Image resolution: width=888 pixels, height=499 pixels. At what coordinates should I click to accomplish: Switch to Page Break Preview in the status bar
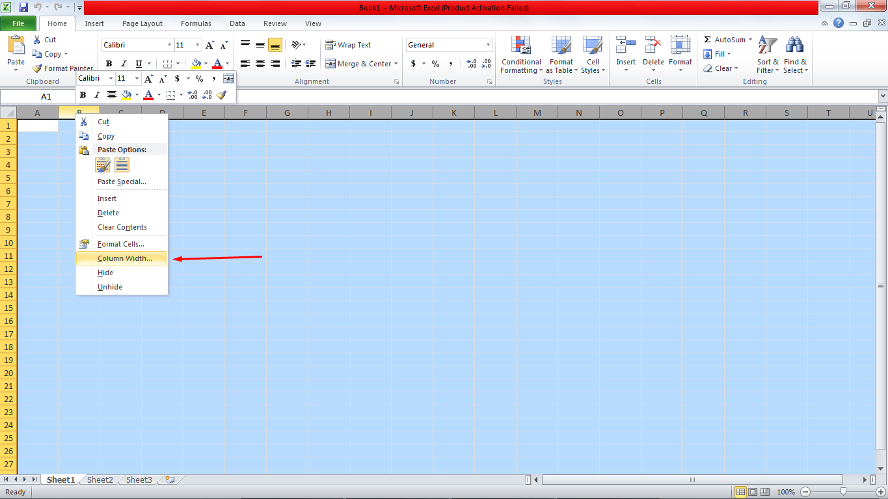(764, 492)
